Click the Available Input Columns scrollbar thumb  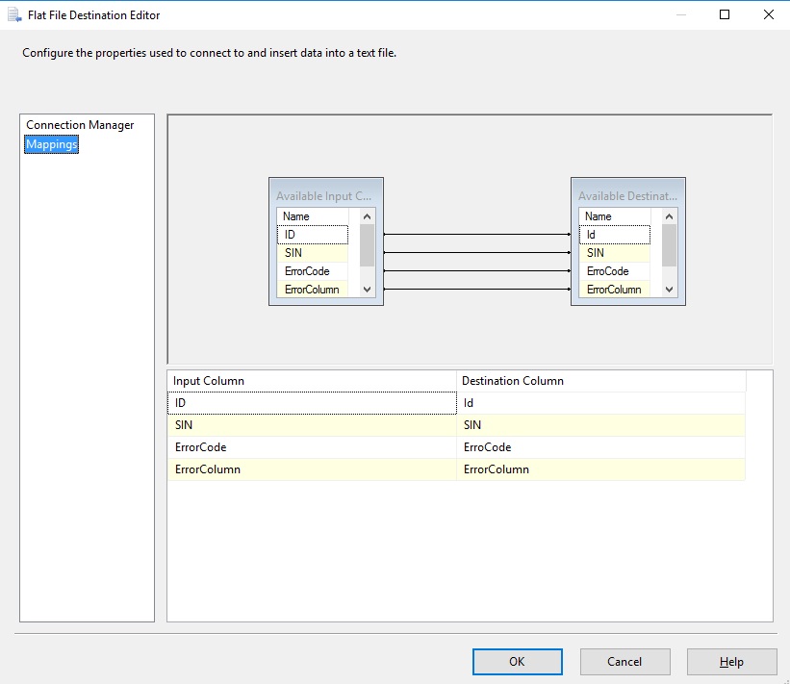click(x=367, y=245)
